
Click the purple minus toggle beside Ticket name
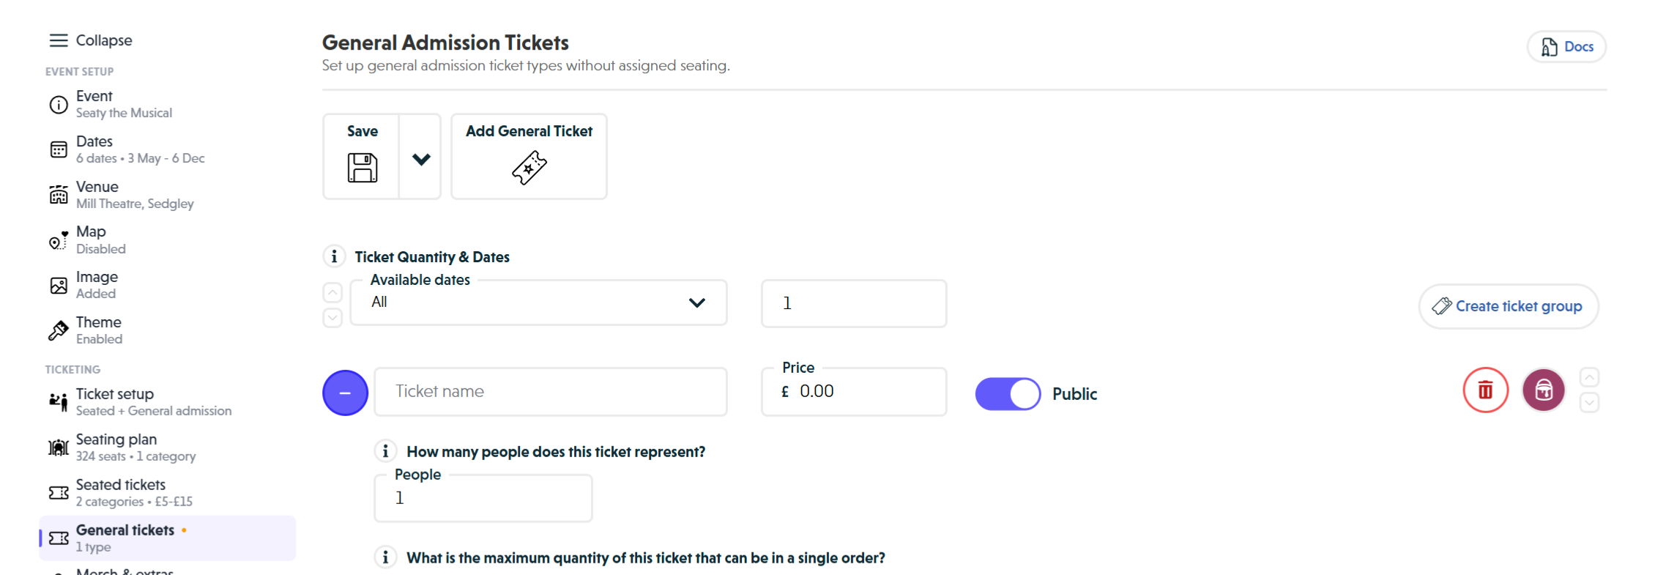345,392
